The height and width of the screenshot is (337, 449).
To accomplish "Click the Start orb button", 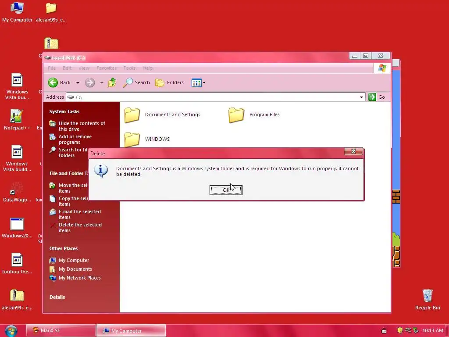I will [11, 331].
